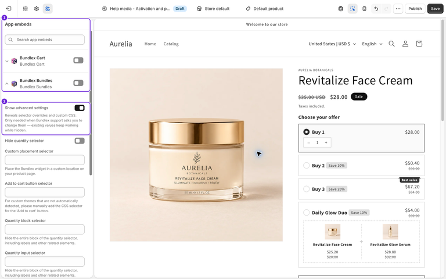Toggle the inspector selection mode icon
This screenshot has height=279, width=446.
coord(353,9)
